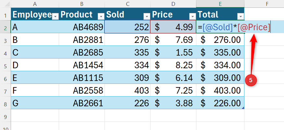The height and width of the screenshot is (130, 284).
Task: Select row 6 header
Action: click(6, 77)
